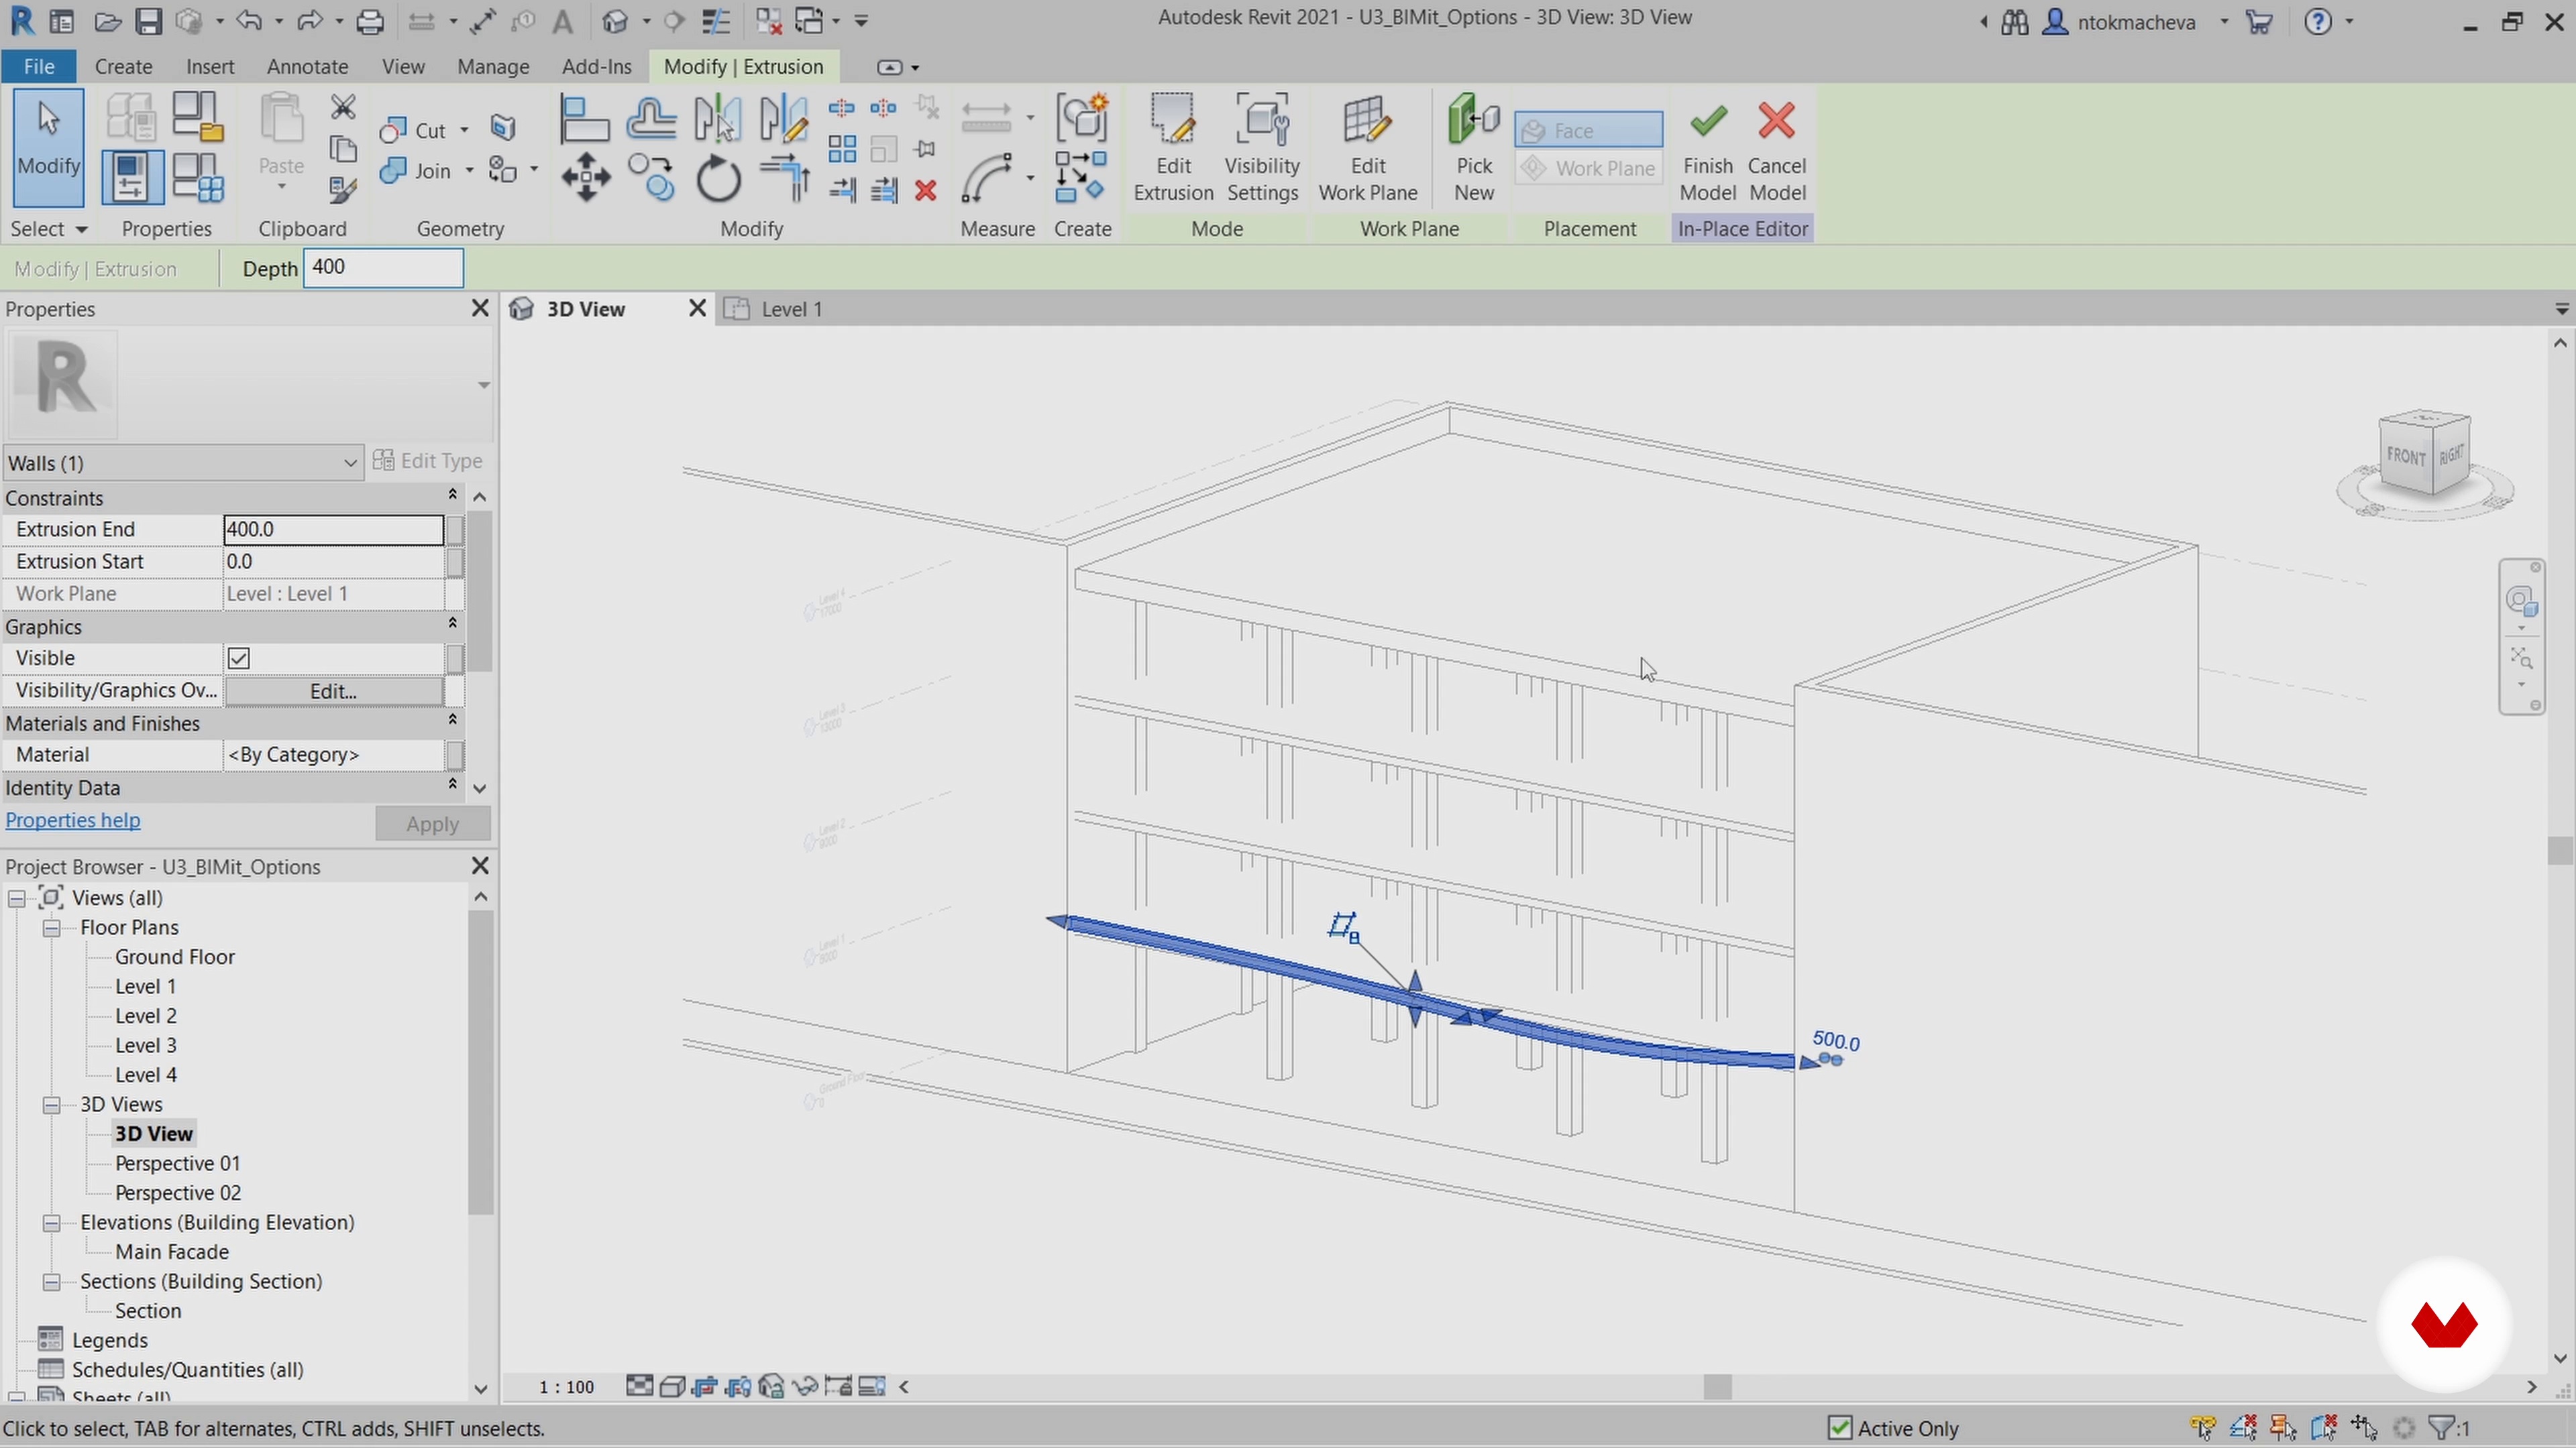Click Edit Work Plane icon

pos(1368,148)
